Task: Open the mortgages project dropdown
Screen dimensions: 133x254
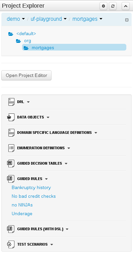Action: 87,19
